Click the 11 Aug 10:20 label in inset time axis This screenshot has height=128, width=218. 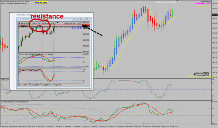pyautogui.click(x=57, y=85)
